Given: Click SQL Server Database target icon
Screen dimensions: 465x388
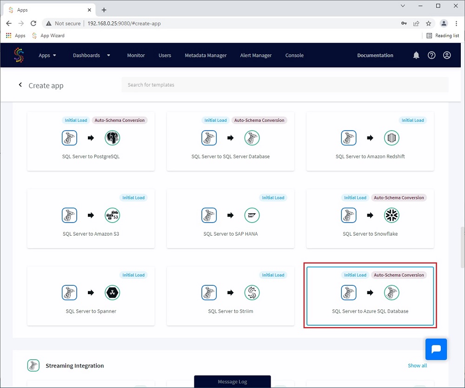Looking at the screenshot, I should (x=252, y=138).
